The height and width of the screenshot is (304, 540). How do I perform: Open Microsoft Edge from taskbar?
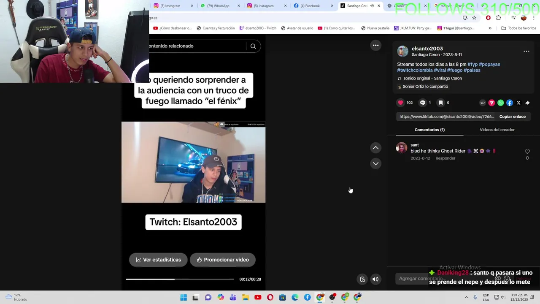click(295, 298)
